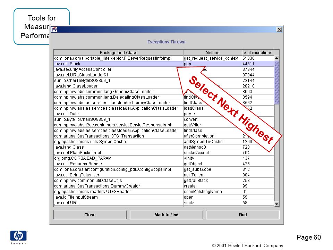The width and height of the screenshot is (333, 250).
Task: Click the Mark to Find button
Action: pyautogui.click(x=166, y=215)
